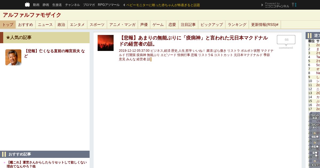Switch to the ニュース tab

pos(45,25)
